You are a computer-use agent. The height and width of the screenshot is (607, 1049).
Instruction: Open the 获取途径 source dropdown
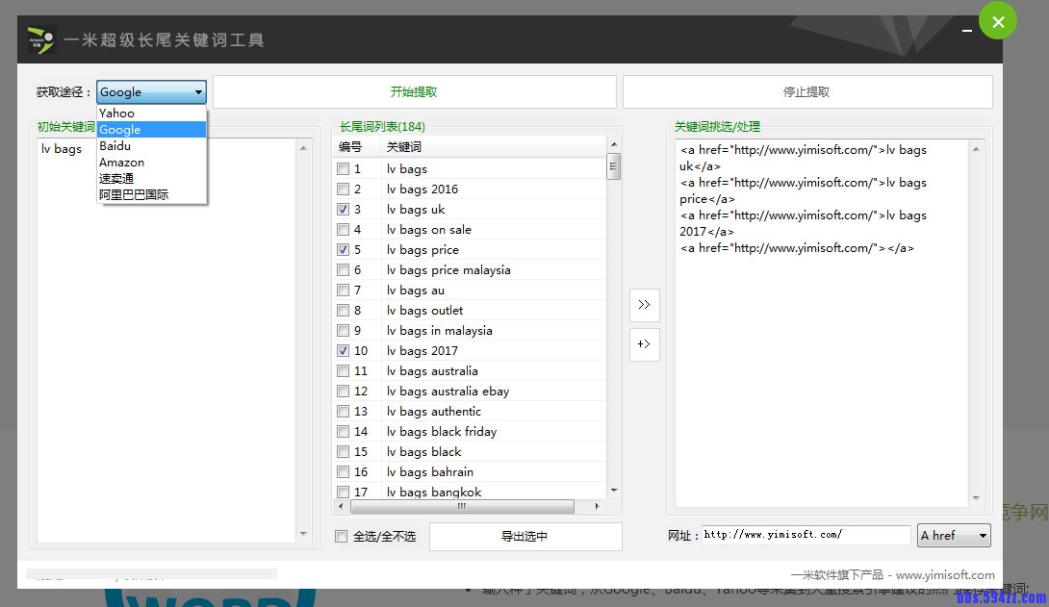[151, 92]
